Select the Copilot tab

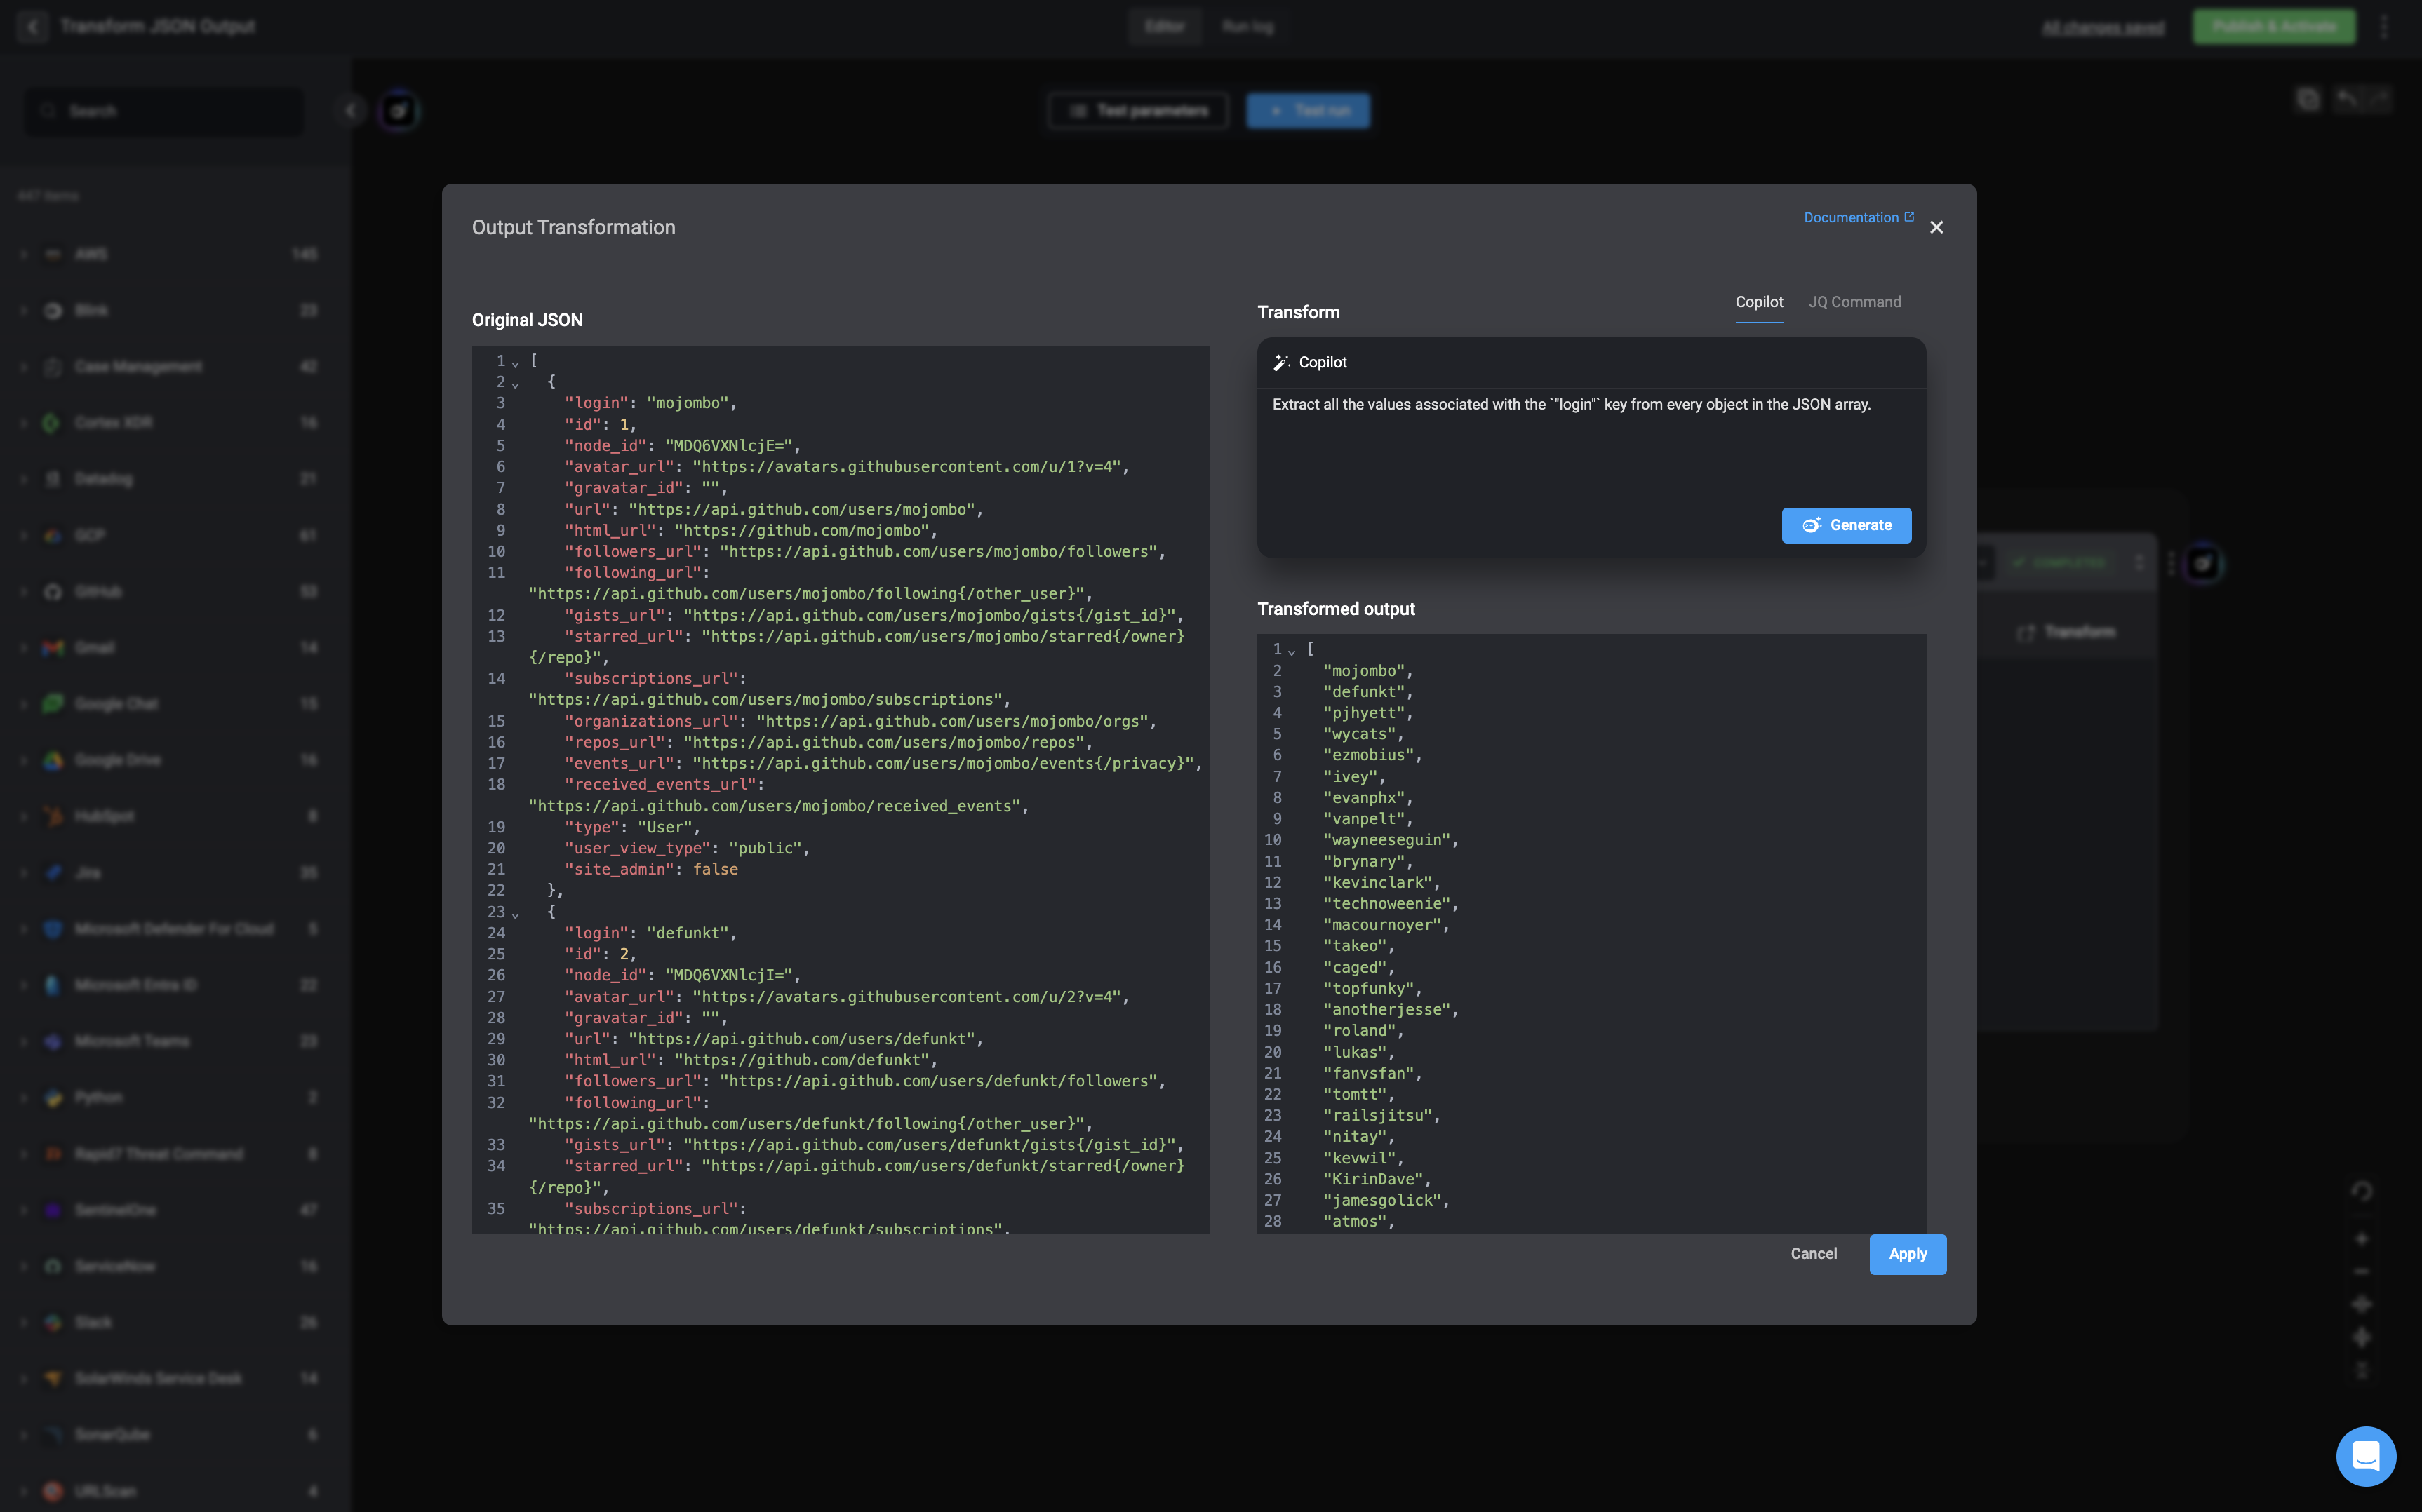click(1758, 302)
